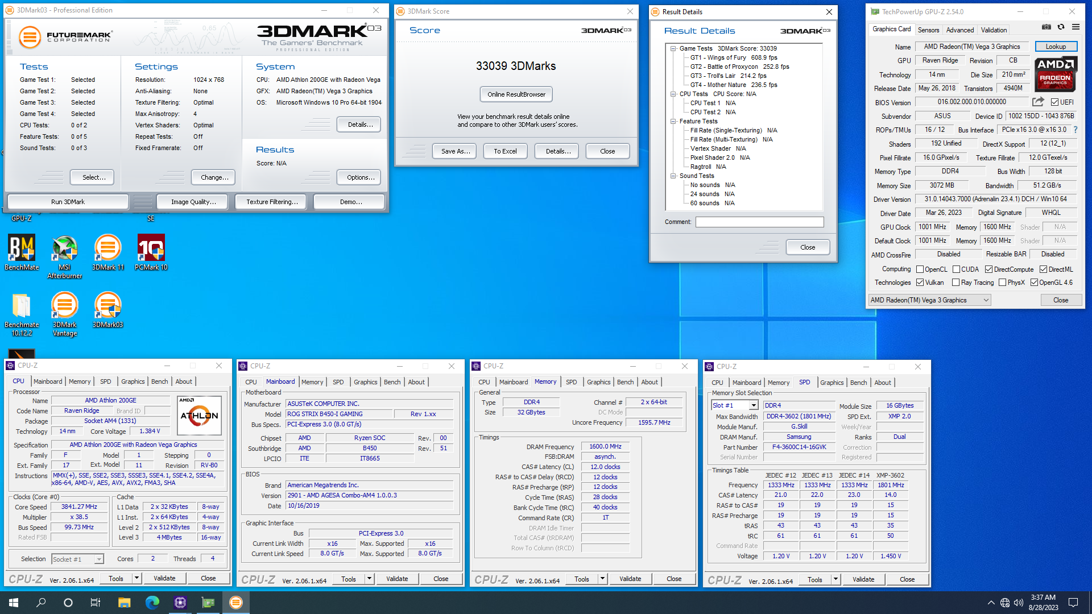Toggle the UEFI checkbox in GPU-Z
This screenshot has height=614, width=1092.
1055,102
